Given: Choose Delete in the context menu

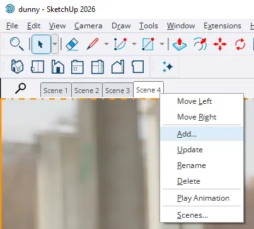Looking at the screenshot, I should (202, 181).
